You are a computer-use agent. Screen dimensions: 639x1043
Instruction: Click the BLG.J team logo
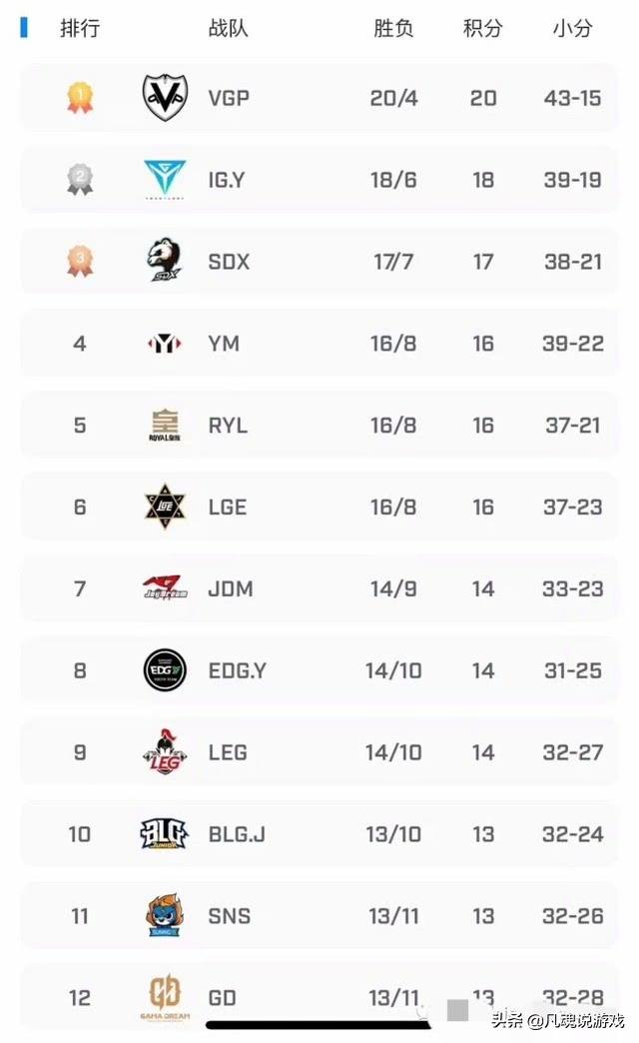pos(165,833)
